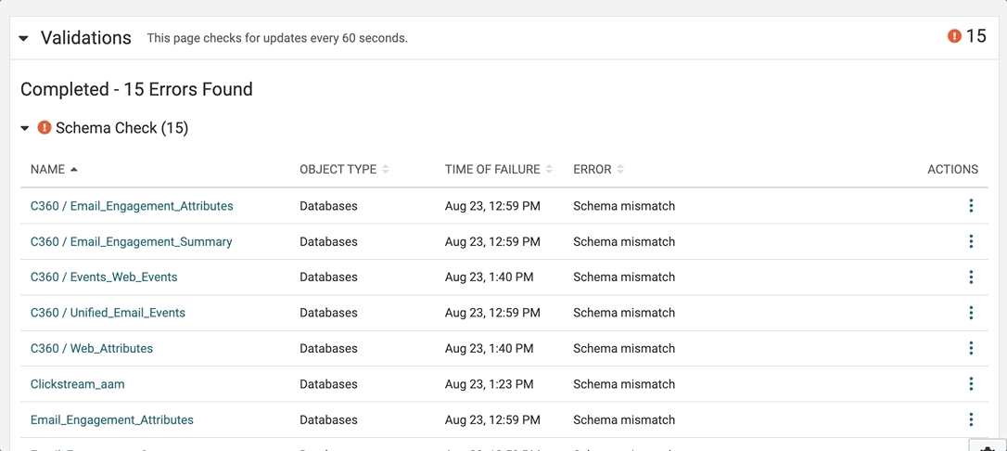Collapse the Validations panel
1007x451 pixels.
click(24, 39)
